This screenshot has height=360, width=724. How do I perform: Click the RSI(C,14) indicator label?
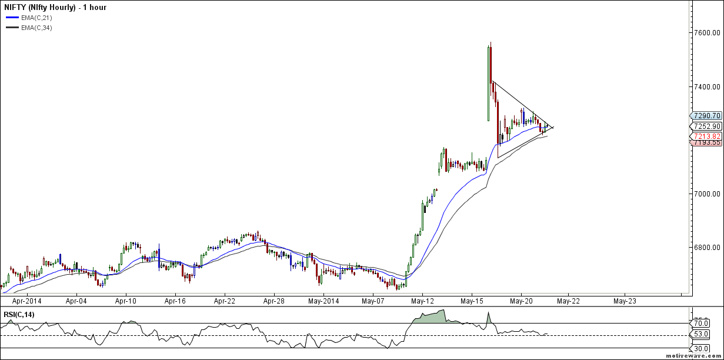tap(19, 315)
